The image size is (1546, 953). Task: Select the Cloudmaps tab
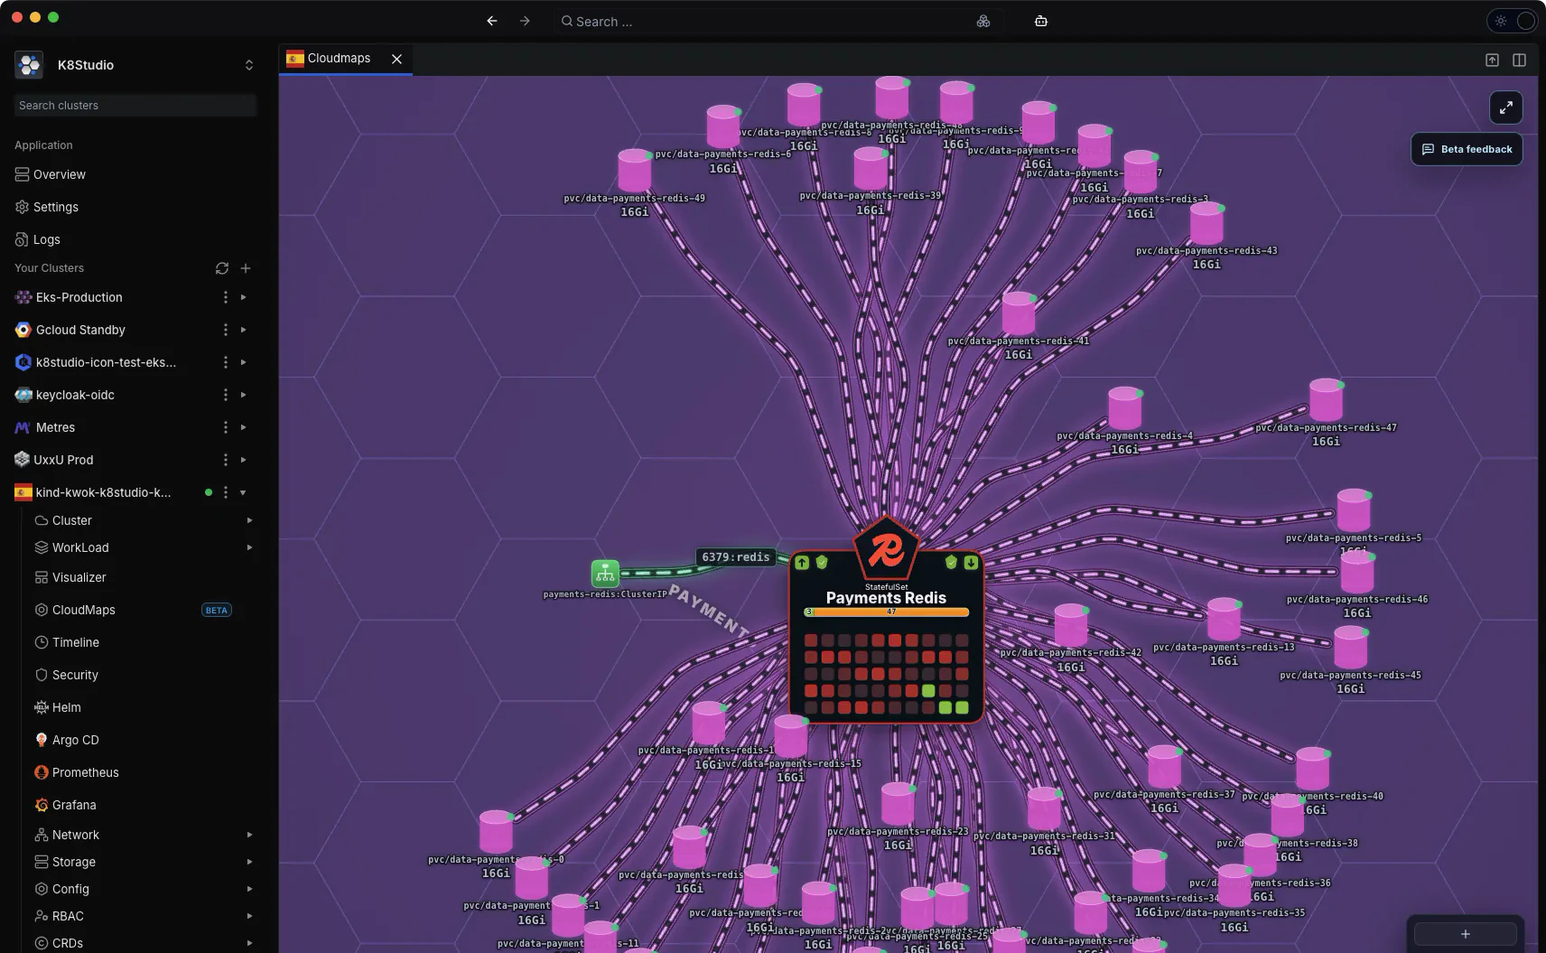(x=338, y=59)
